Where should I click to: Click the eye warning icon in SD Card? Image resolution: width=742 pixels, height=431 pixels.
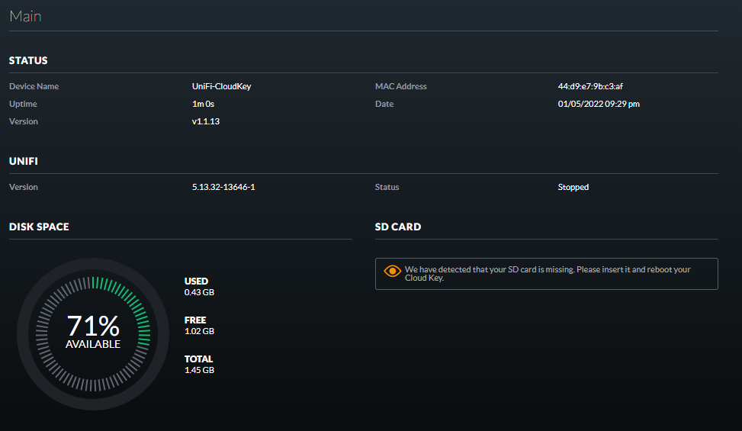tap(393, 271)
